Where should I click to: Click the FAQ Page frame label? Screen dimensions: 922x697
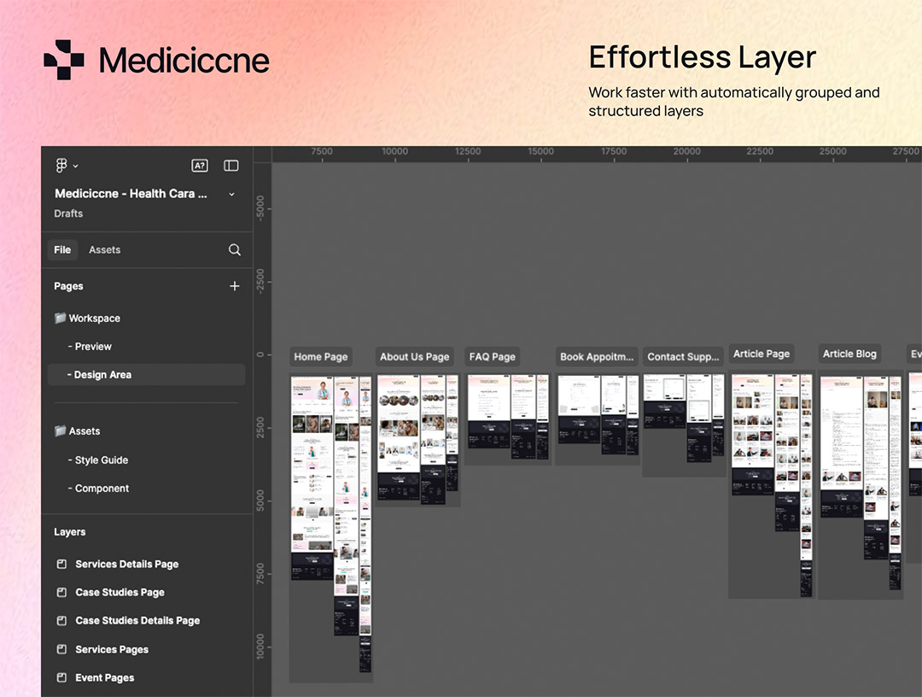tap(493, 357)
